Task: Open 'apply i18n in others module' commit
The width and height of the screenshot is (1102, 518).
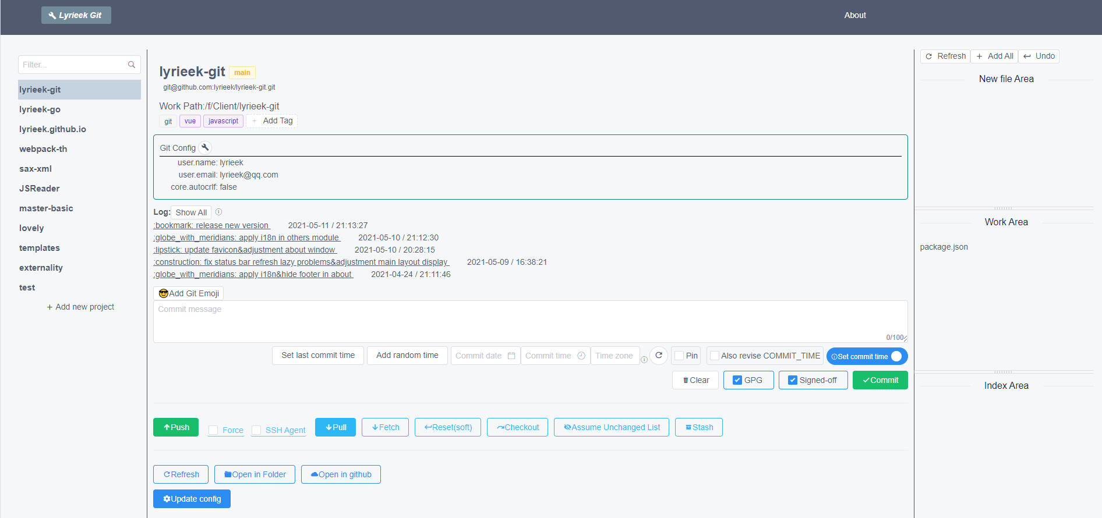Action: click(x=247, y=237)
